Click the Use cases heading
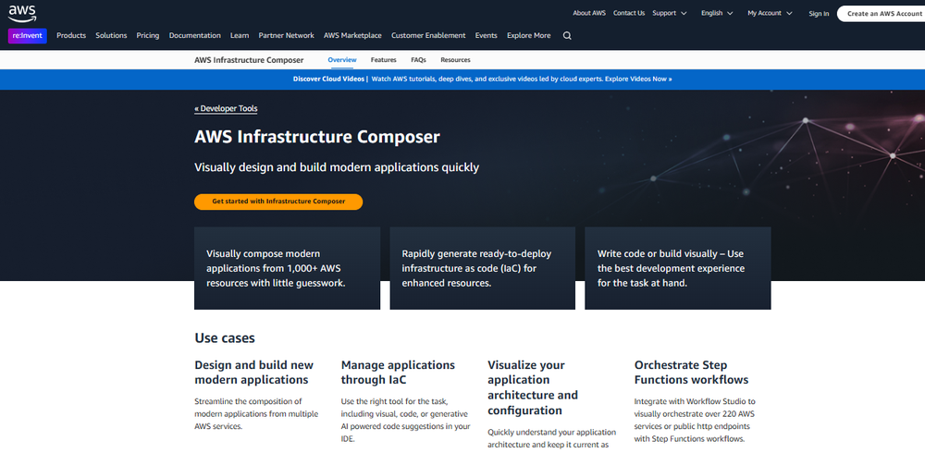The image size is (925, 453). coord(225,338)
